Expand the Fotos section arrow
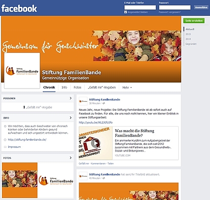210x200 pixels. [x=71, y=158]
